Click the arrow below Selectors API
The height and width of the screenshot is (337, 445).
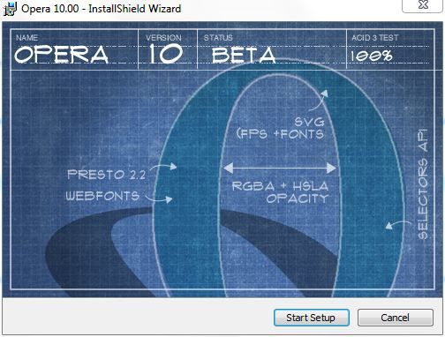[398, 225]
